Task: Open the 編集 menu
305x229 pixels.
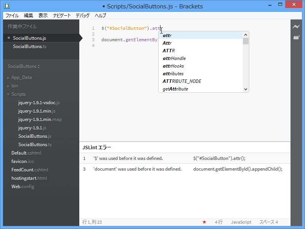Action: pos(28,16)
